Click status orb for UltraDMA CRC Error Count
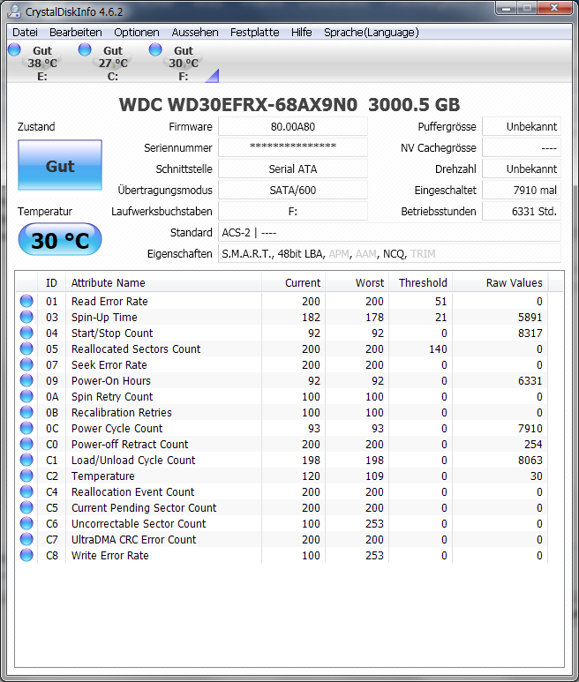579x682 pixels. coord(26,539)
